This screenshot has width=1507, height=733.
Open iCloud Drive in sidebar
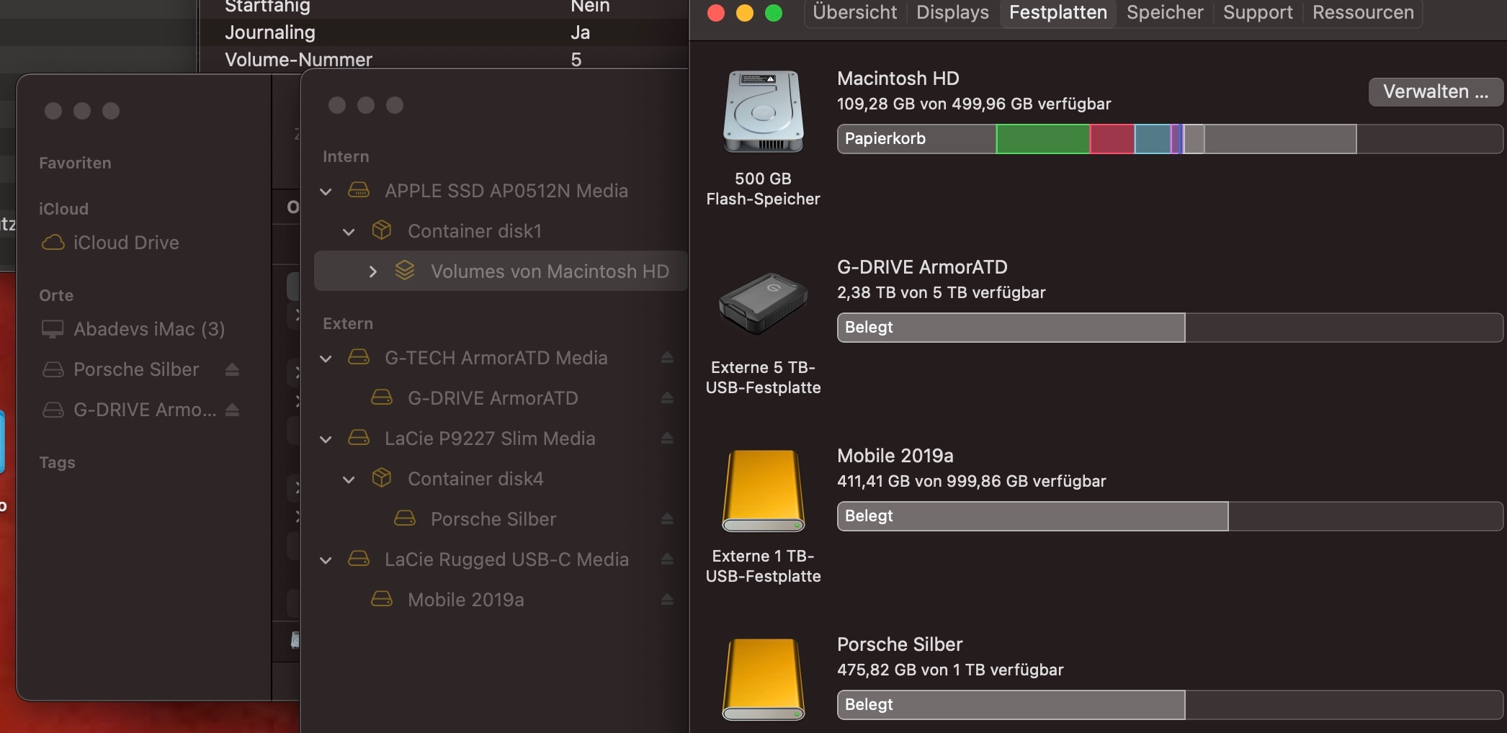[125, 243]
